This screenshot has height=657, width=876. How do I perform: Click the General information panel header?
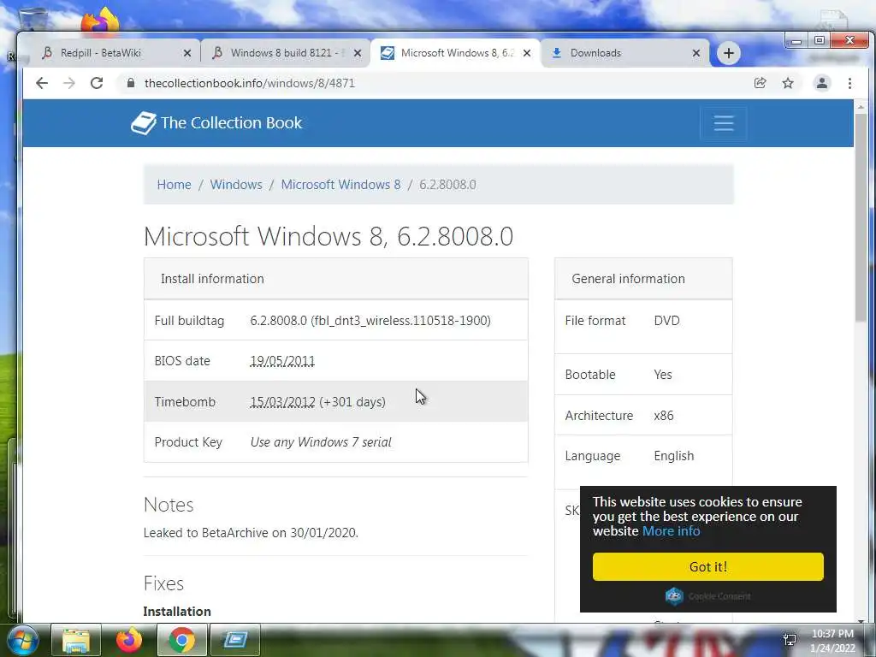coord(643,279)
